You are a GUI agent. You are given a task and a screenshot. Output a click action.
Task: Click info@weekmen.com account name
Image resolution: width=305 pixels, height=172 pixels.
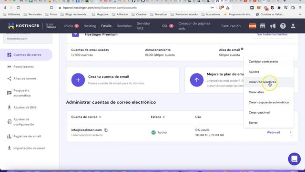(x=86, y=130)
